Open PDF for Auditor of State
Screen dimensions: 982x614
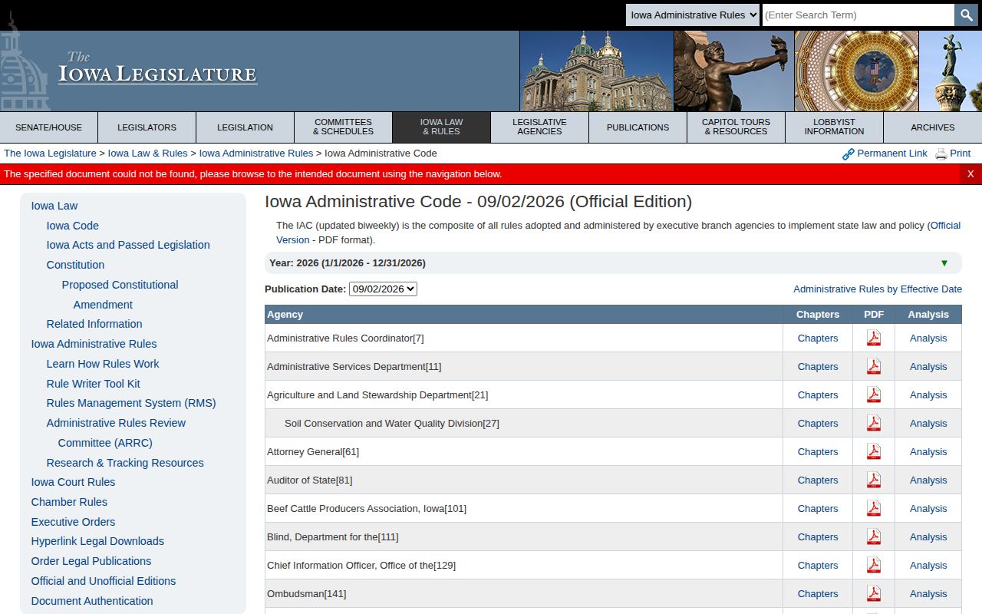pyautogui.click(x=874, y=480)
